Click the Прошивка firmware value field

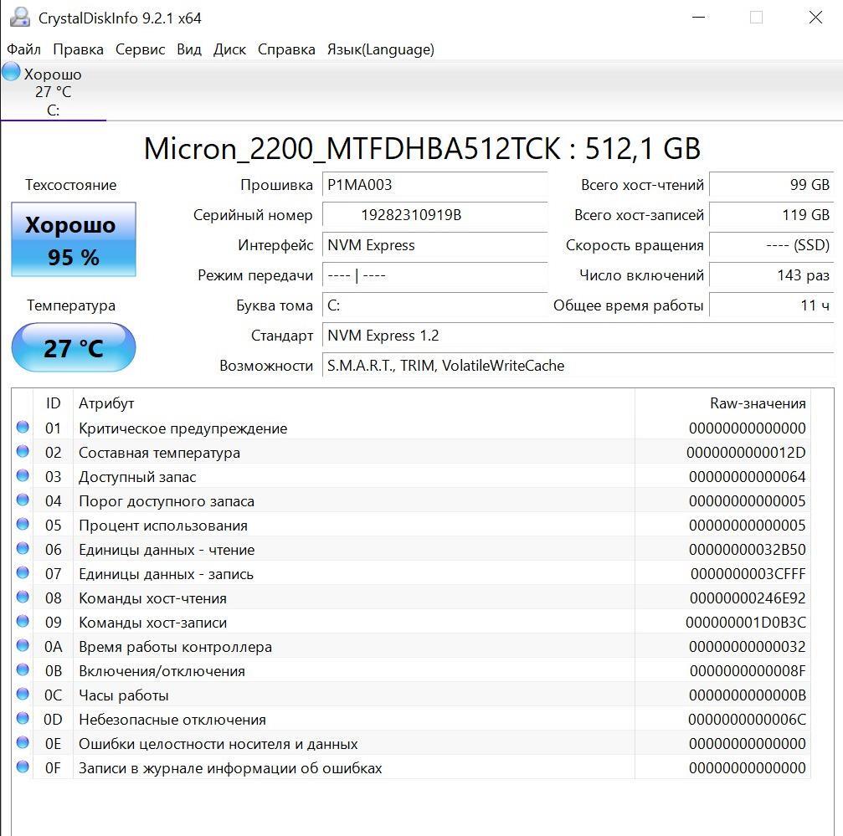434,185
